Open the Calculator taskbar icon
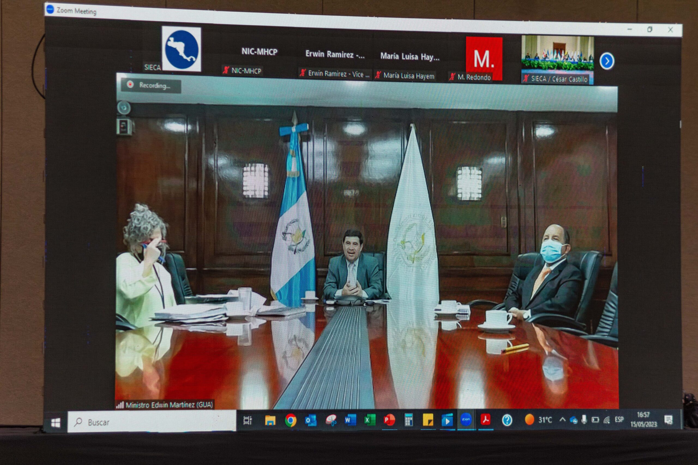This screenshot has width=698, height=465. 409,420
